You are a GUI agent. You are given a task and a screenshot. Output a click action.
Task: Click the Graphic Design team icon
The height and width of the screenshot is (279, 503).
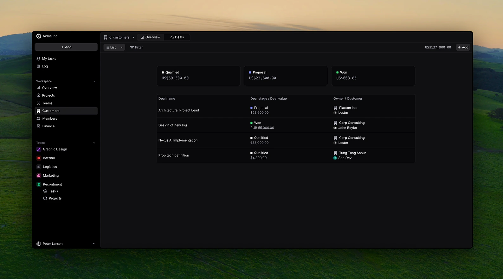(39, 149)
